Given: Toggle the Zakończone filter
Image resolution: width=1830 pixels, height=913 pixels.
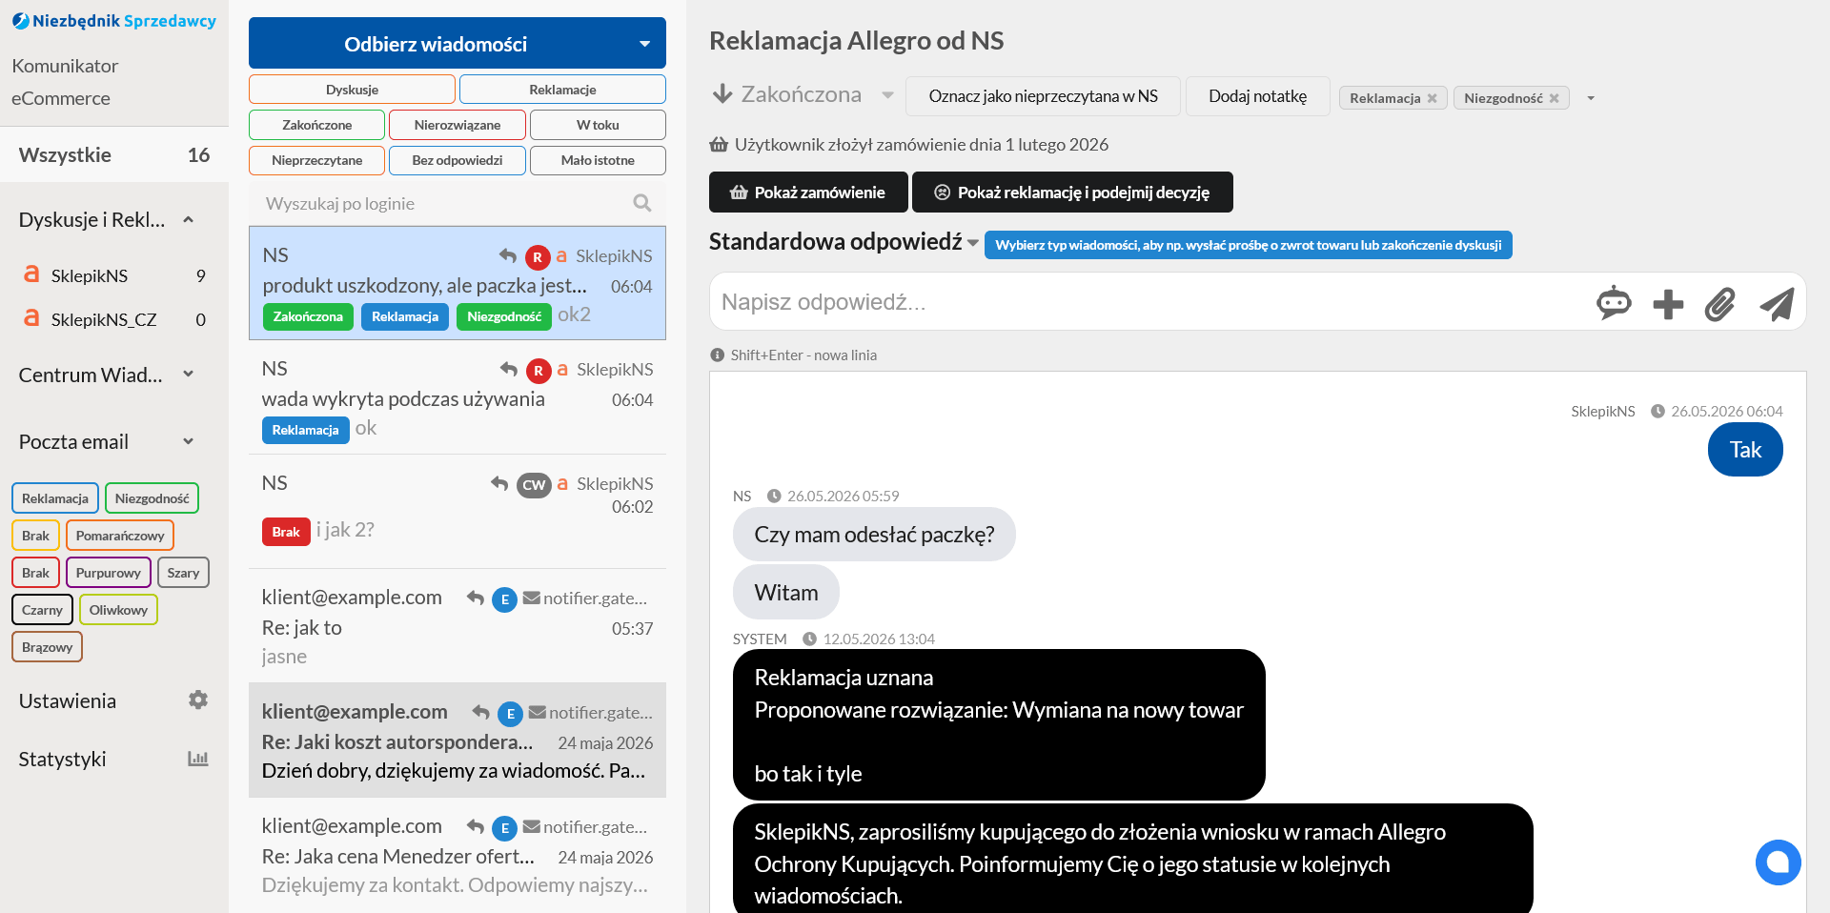Looking at the screenshot, I should click(x=316, y=125).
